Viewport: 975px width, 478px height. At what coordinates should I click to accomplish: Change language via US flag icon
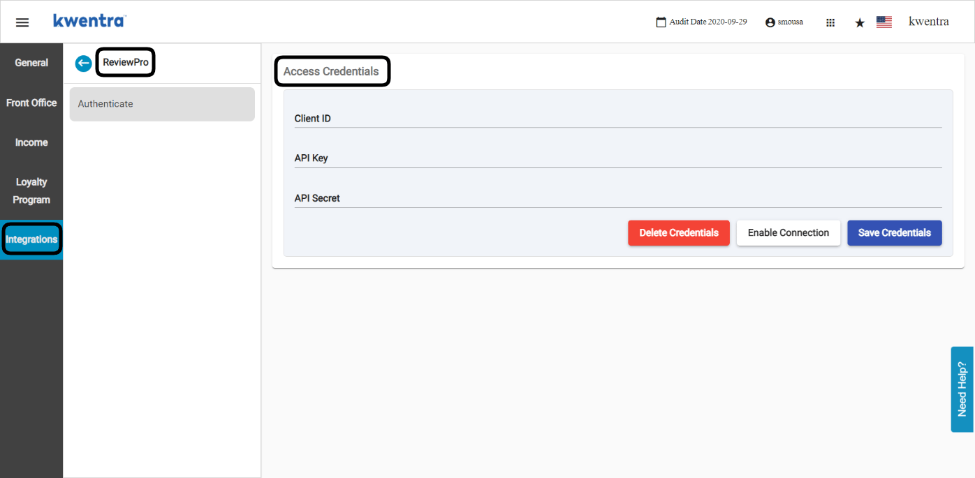[x=884, y=22]
